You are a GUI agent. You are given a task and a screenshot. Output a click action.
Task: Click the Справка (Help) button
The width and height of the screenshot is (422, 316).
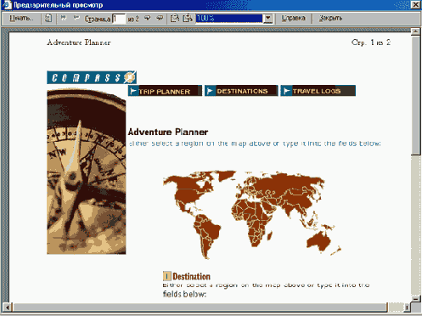pos(293,19)
